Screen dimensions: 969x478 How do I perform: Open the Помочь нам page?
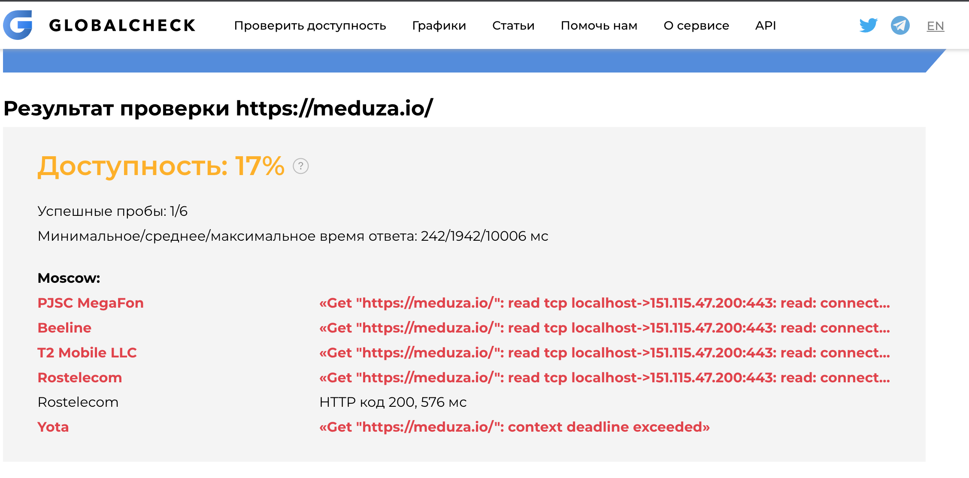point(599,25)
